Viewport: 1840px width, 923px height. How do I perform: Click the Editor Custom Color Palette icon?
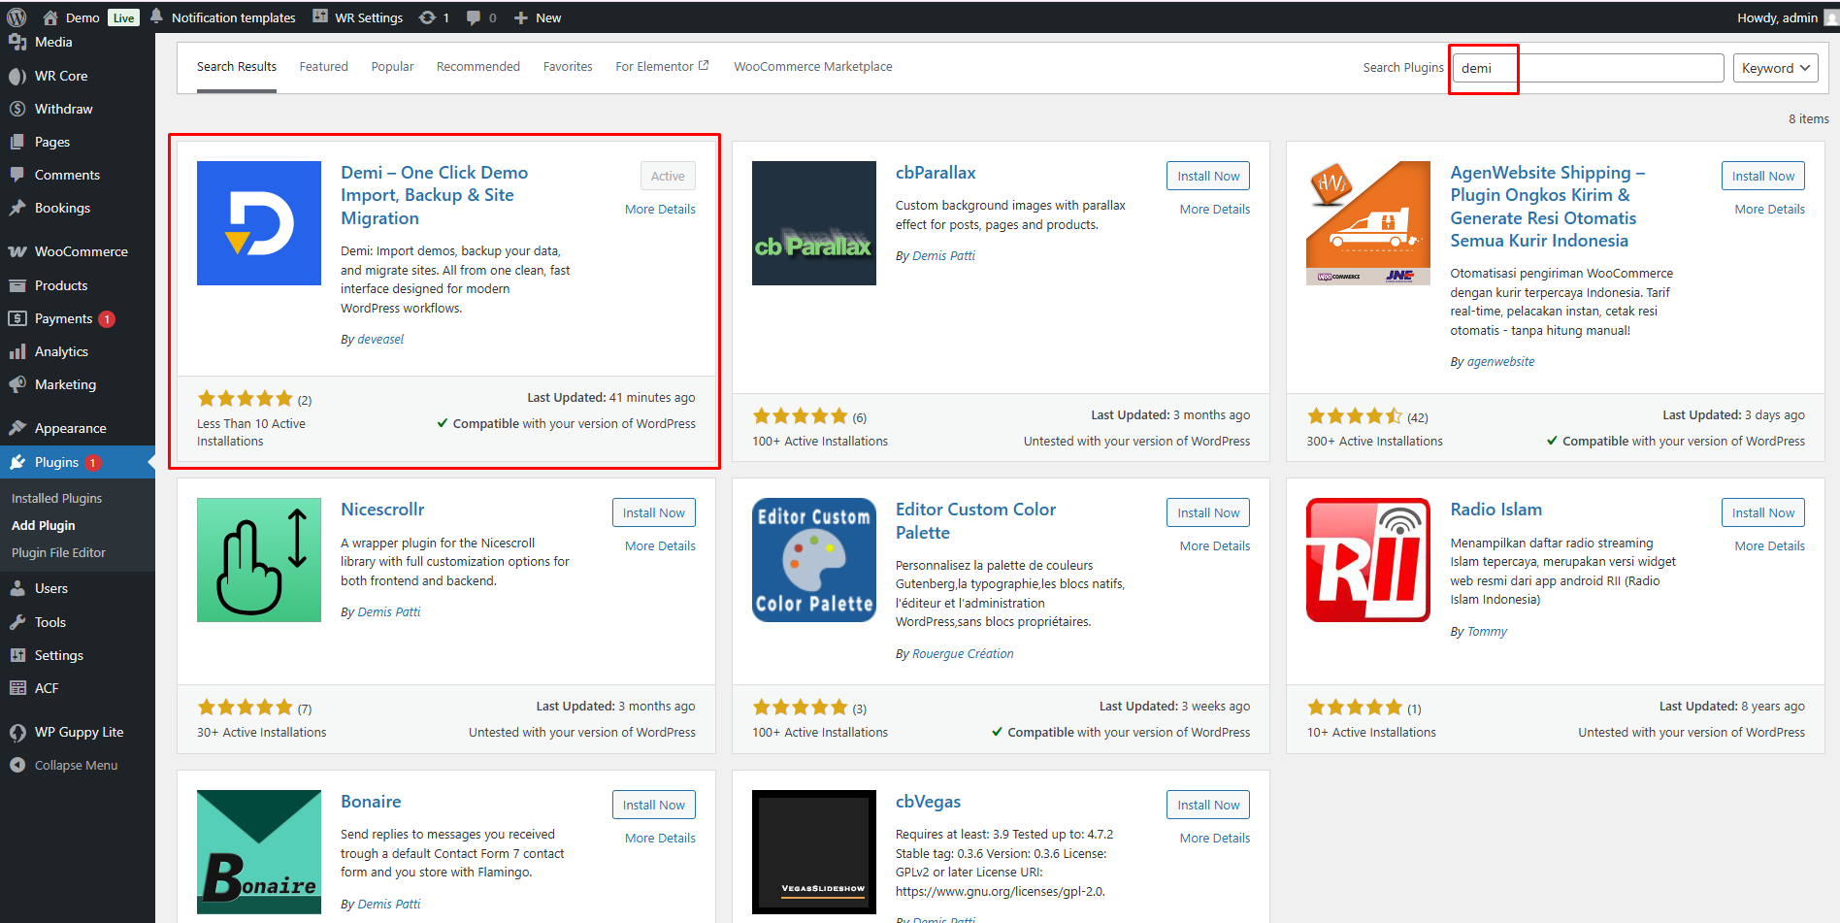point(813,560)
